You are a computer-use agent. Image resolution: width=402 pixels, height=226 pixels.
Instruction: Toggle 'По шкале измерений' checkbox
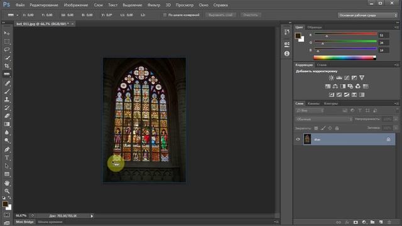coord(165,15)
